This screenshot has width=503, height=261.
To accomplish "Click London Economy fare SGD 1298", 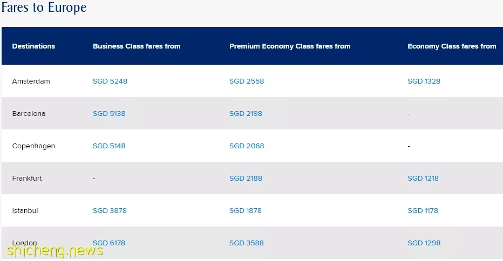I will coord(424,243).
